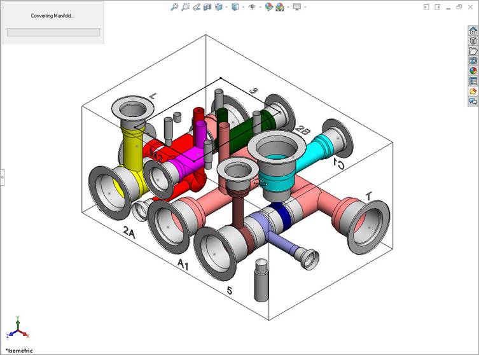This screenshot has height=355, width=479.
Task: Click the Previous View icon
Action: click(197, 7)
